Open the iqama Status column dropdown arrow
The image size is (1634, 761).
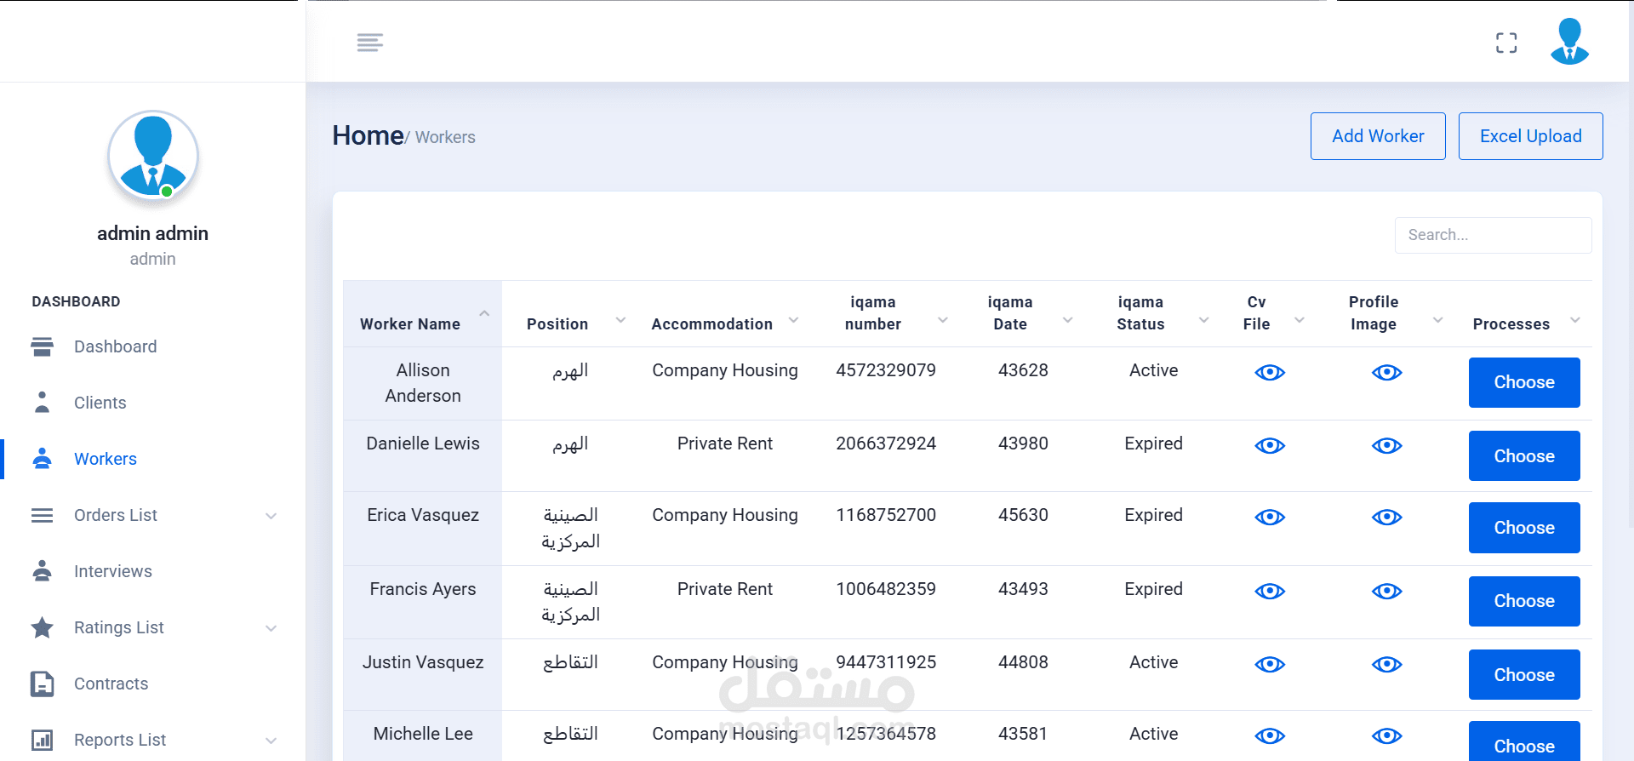coord(1203,320)
